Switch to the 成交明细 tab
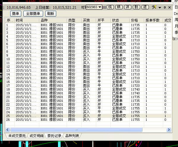 [x=37, y=136]
